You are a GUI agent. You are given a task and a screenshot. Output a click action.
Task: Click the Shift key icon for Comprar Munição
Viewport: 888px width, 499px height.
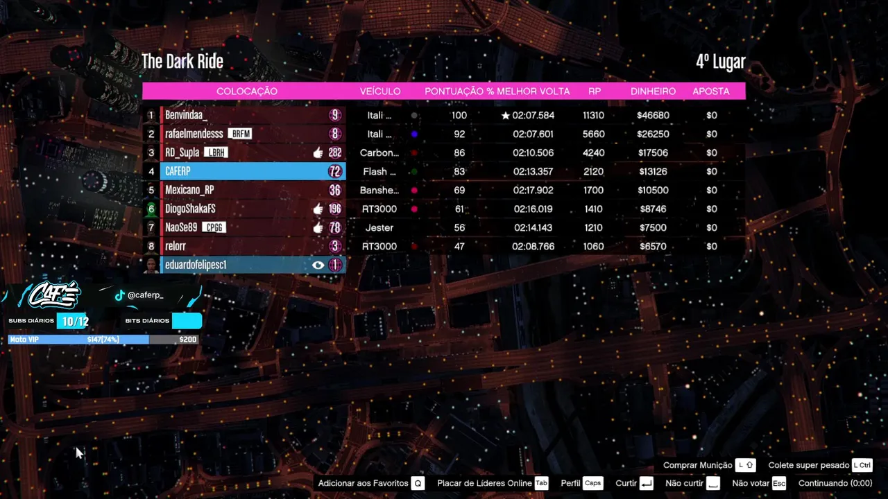point(746,465)
